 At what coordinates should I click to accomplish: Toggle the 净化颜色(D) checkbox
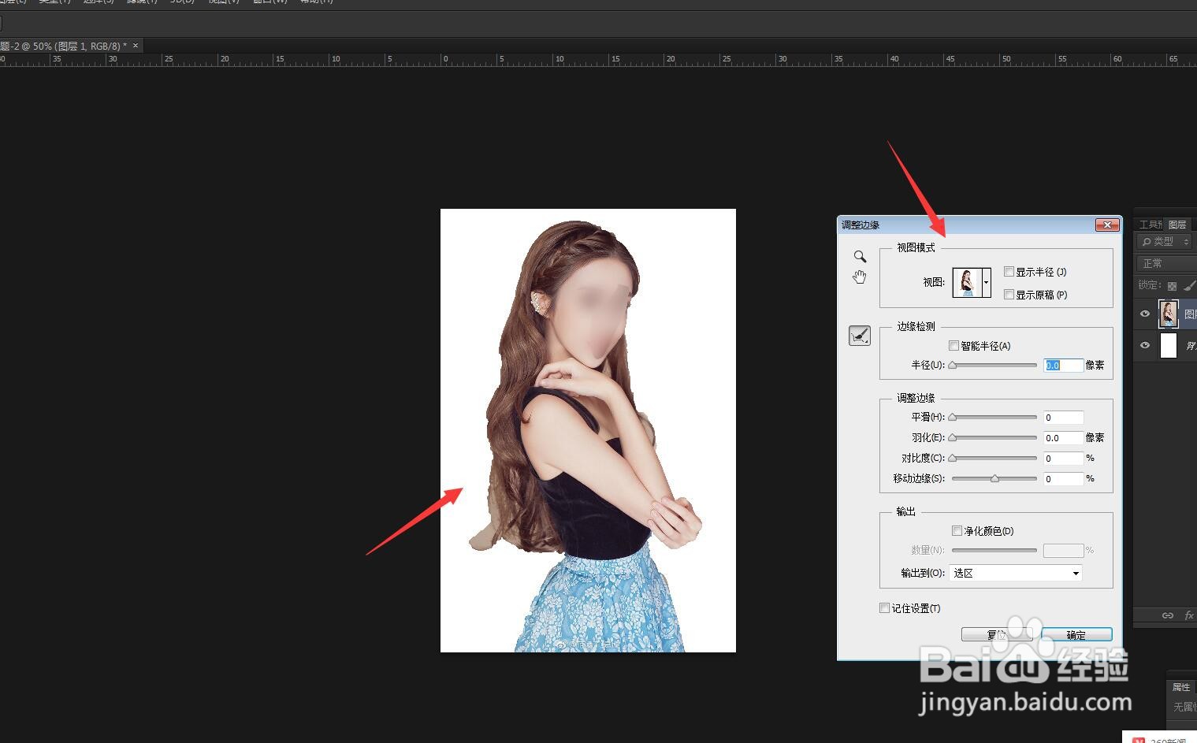pyautogui.click(x=957, y=531)
